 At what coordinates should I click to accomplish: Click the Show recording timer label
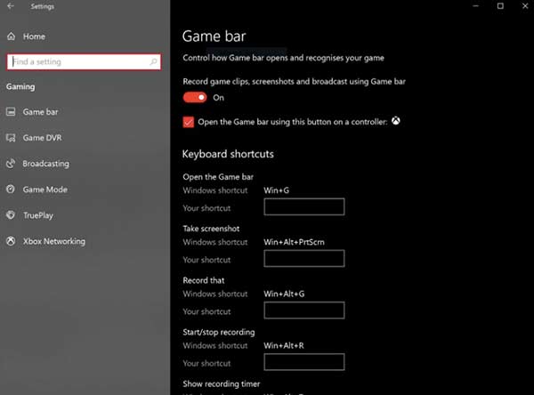(222, 383)
